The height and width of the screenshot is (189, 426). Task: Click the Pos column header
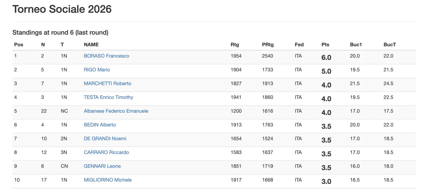(x=18, y=45)
